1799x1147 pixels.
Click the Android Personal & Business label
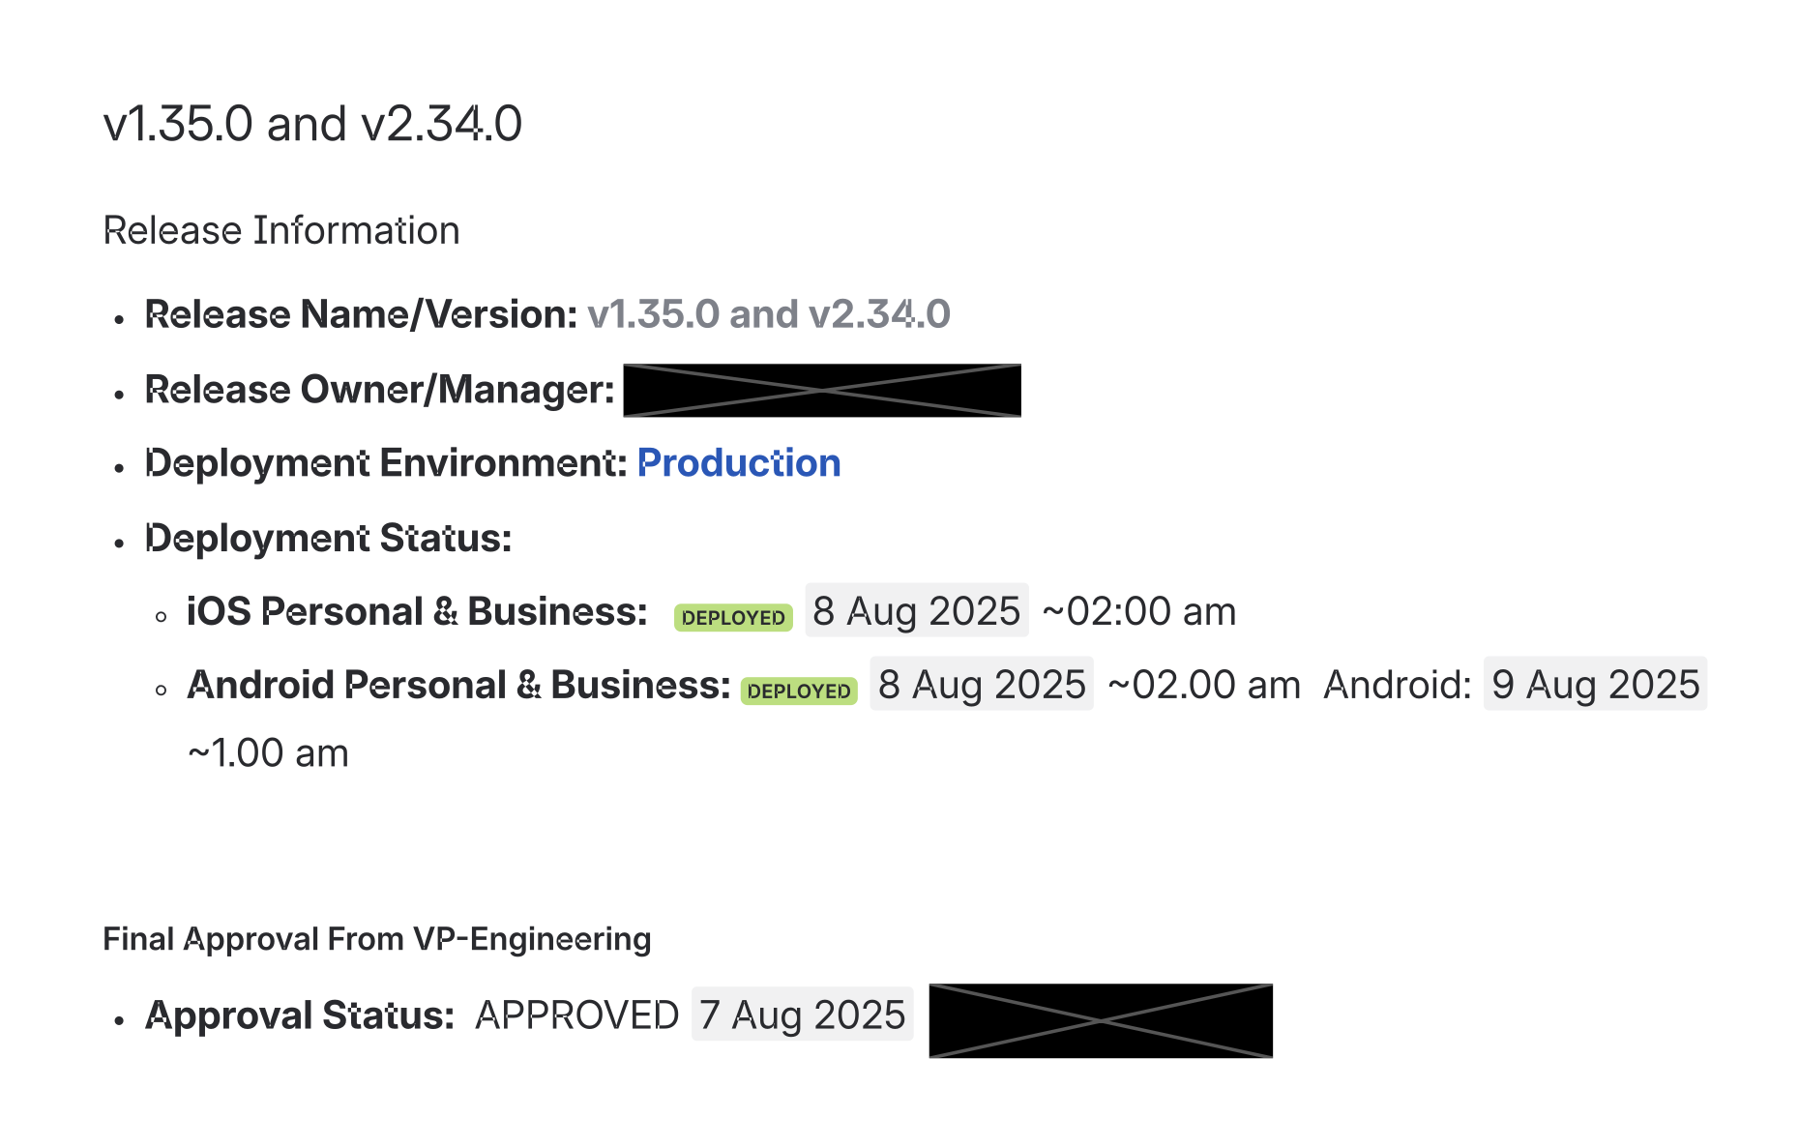coord(458,685)
